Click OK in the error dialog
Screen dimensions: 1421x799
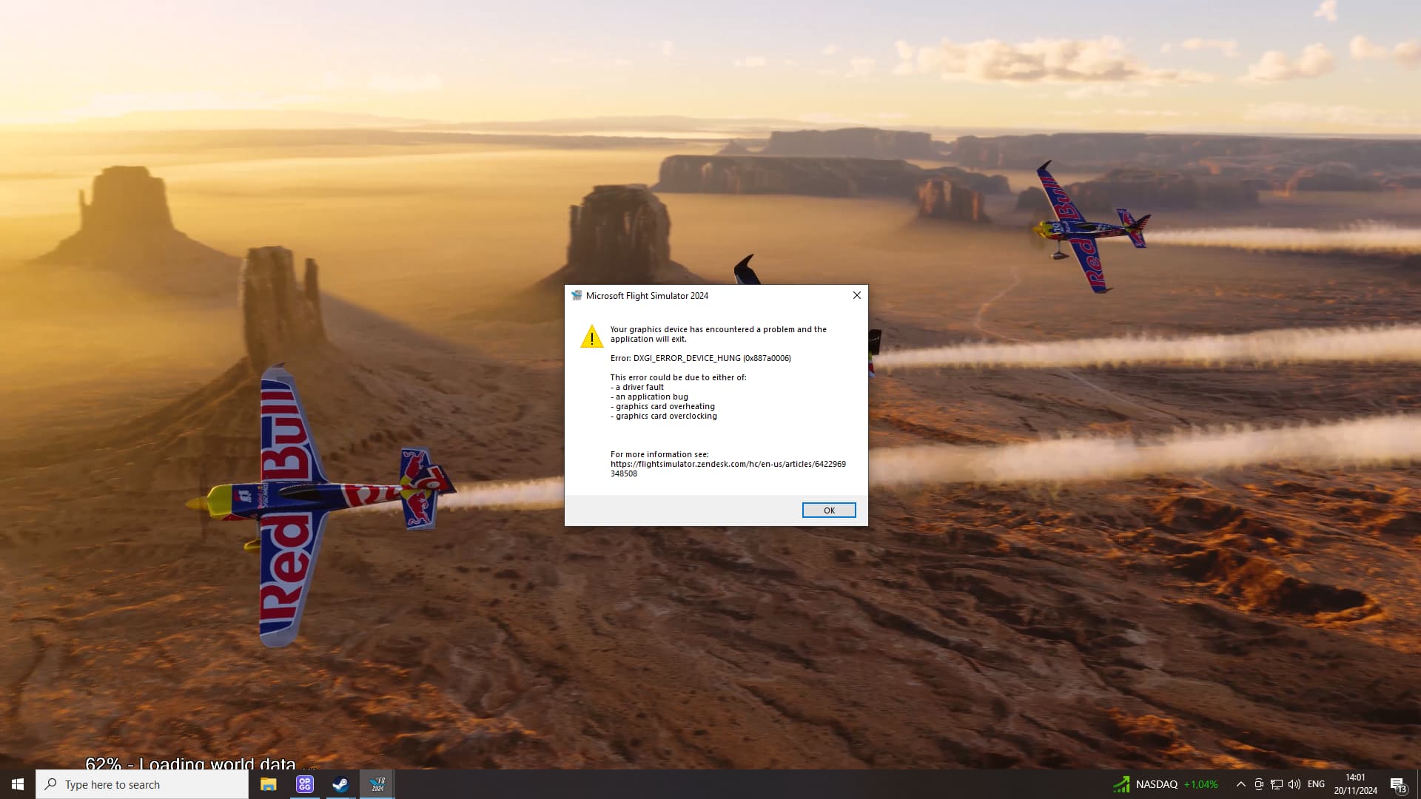tap(829, 510)
